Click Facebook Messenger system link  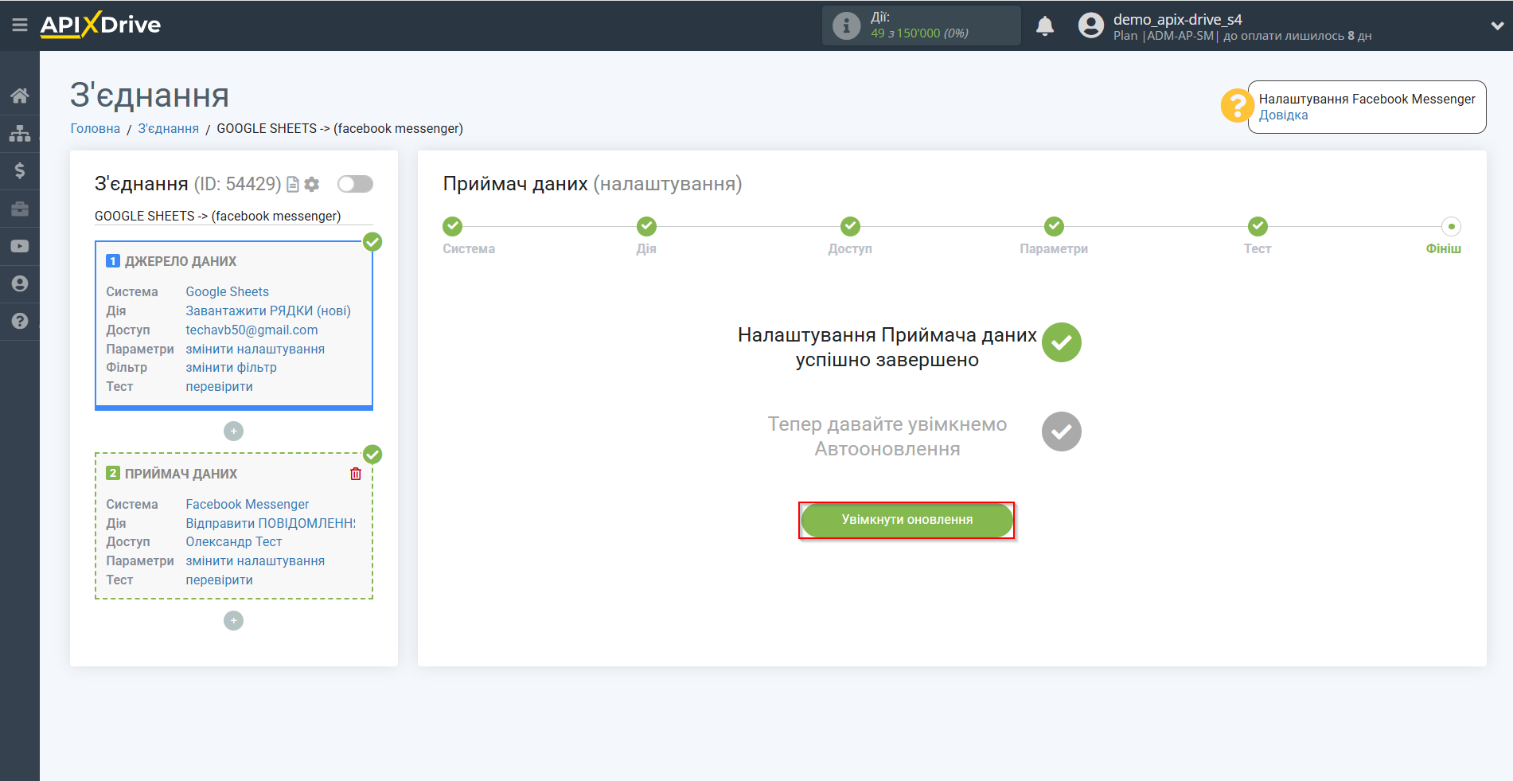[x=248, y=505]
